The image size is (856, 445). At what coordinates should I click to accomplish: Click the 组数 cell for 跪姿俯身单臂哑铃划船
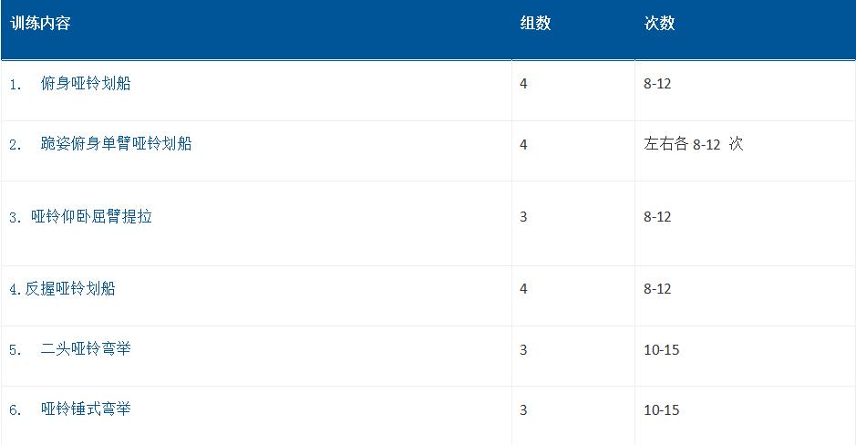point(523,144)
